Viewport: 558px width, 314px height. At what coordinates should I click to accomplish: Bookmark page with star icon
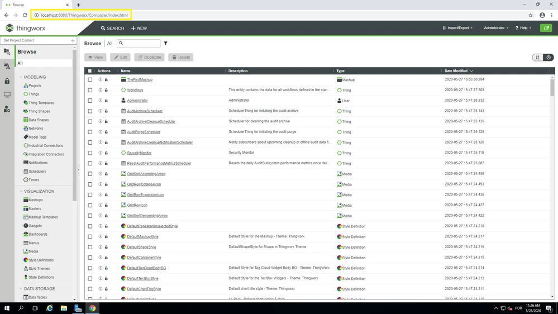point(531,15)
